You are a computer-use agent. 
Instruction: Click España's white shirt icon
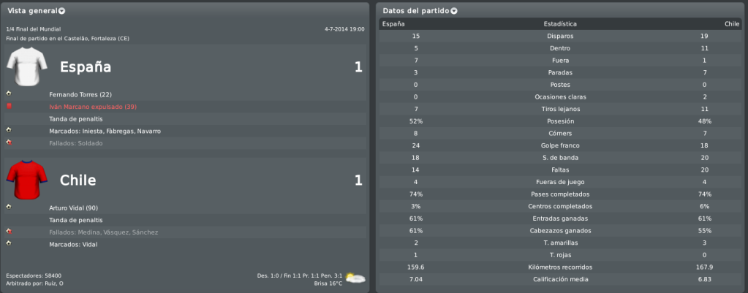coord(27,66)
